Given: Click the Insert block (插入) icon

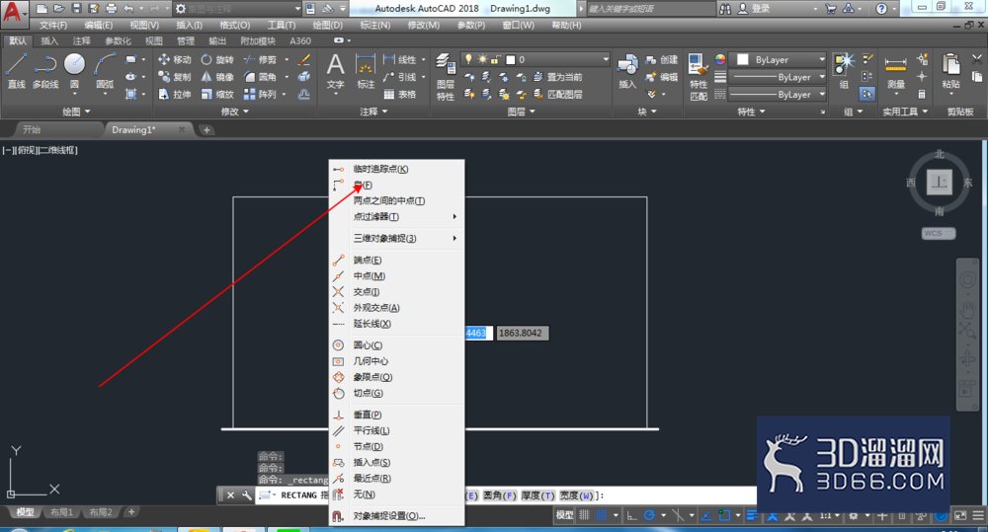Looking at the screenshot, I should coord(627,70).
